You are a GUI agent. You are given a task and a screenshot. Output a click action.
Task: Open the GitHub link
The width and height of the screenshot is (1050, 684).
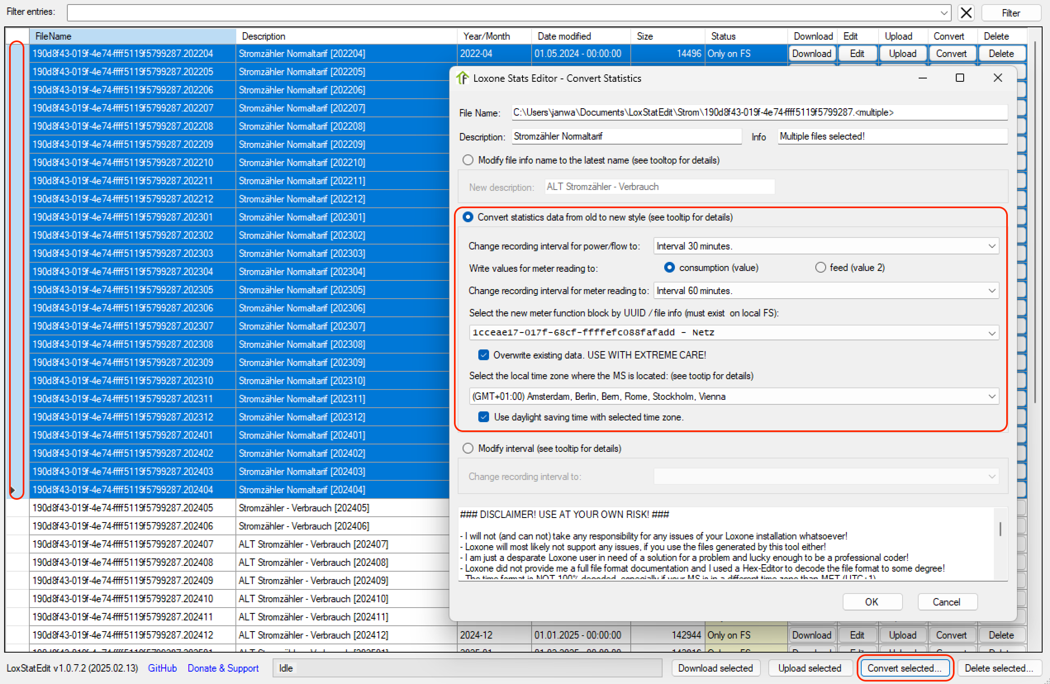click(x=162, y=668)
